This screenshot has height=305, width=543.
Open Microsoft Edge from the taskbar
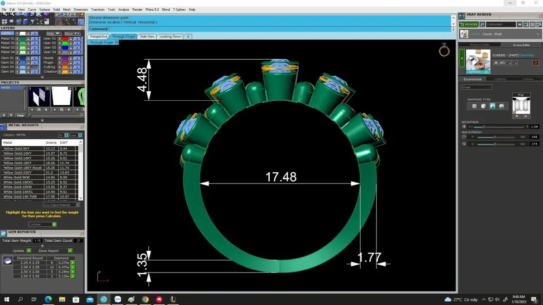pyautogui.click(x=48, y=299)
